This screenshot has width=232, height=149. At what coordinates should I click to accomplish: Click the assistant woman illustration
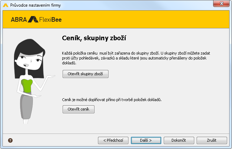coord(34,81)
